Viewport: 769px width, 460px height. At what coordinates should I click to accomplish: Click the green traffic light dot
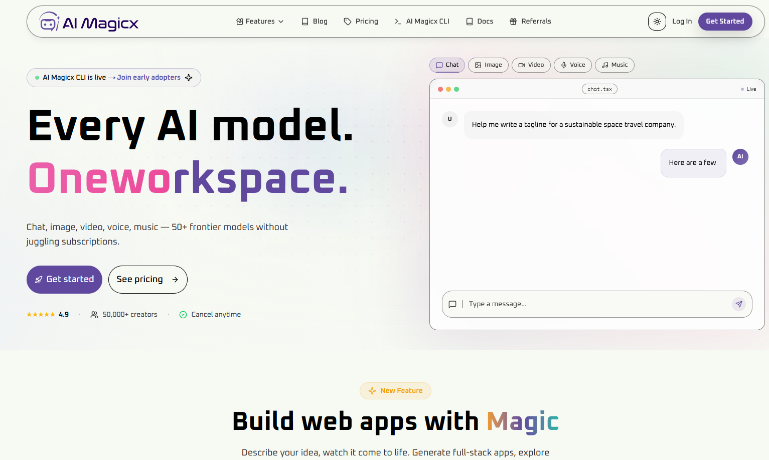(x=456, y=89)
